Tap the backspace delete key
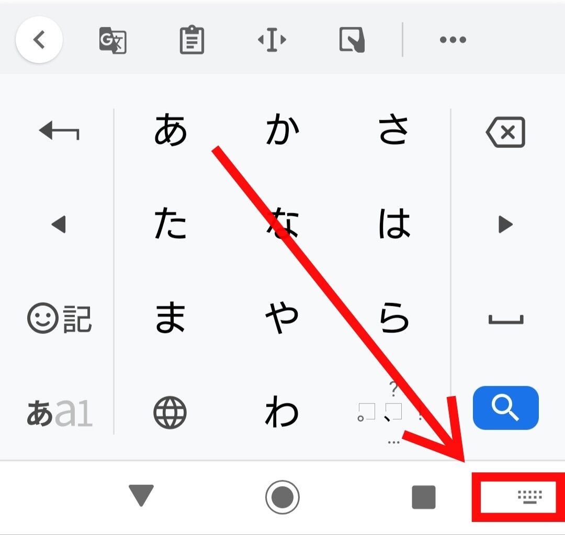 (x=505, y=132)
